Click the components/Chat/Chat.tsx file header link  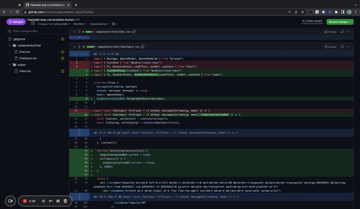(x=113, y=32)
